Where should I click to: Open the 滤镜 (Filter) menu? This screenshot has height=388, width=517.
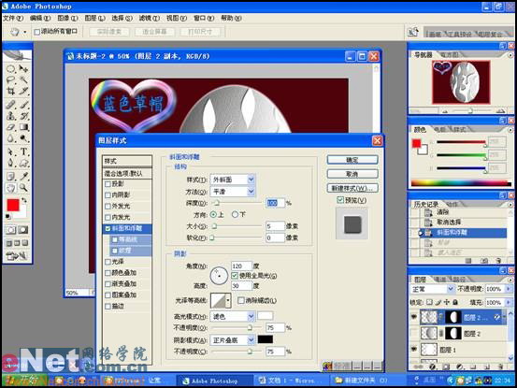point(150,18)
